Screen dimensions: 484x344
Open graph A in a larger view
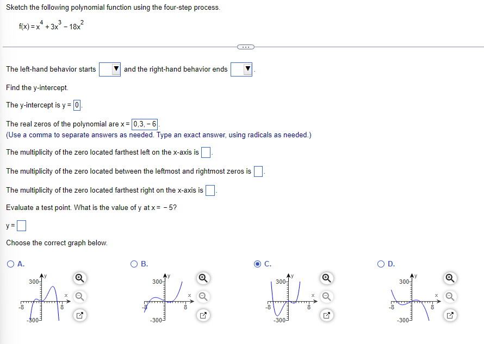tap(79, 315)
